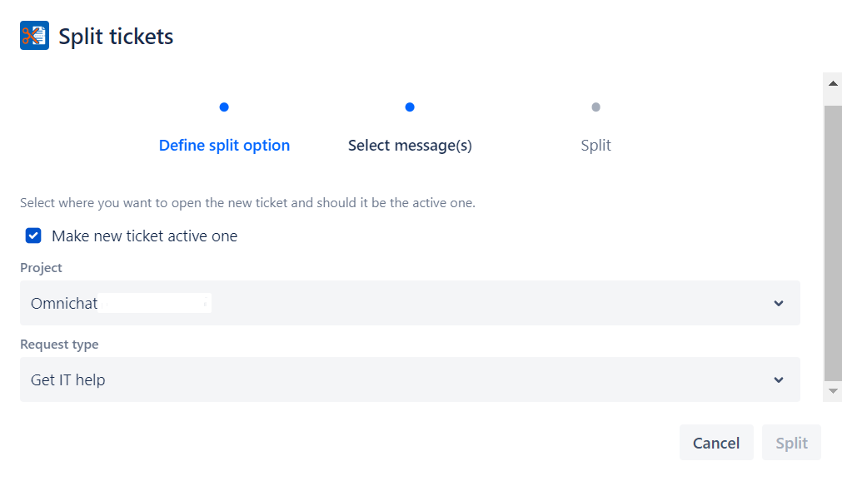Click the Define split option step dot
842x481 pixels.
point(224,107)
